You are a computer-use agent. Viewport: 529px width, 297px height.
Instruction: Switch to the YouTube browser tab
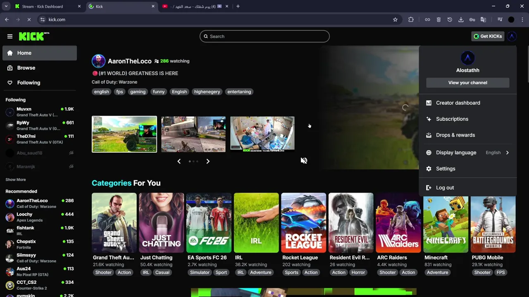(194, 6)
